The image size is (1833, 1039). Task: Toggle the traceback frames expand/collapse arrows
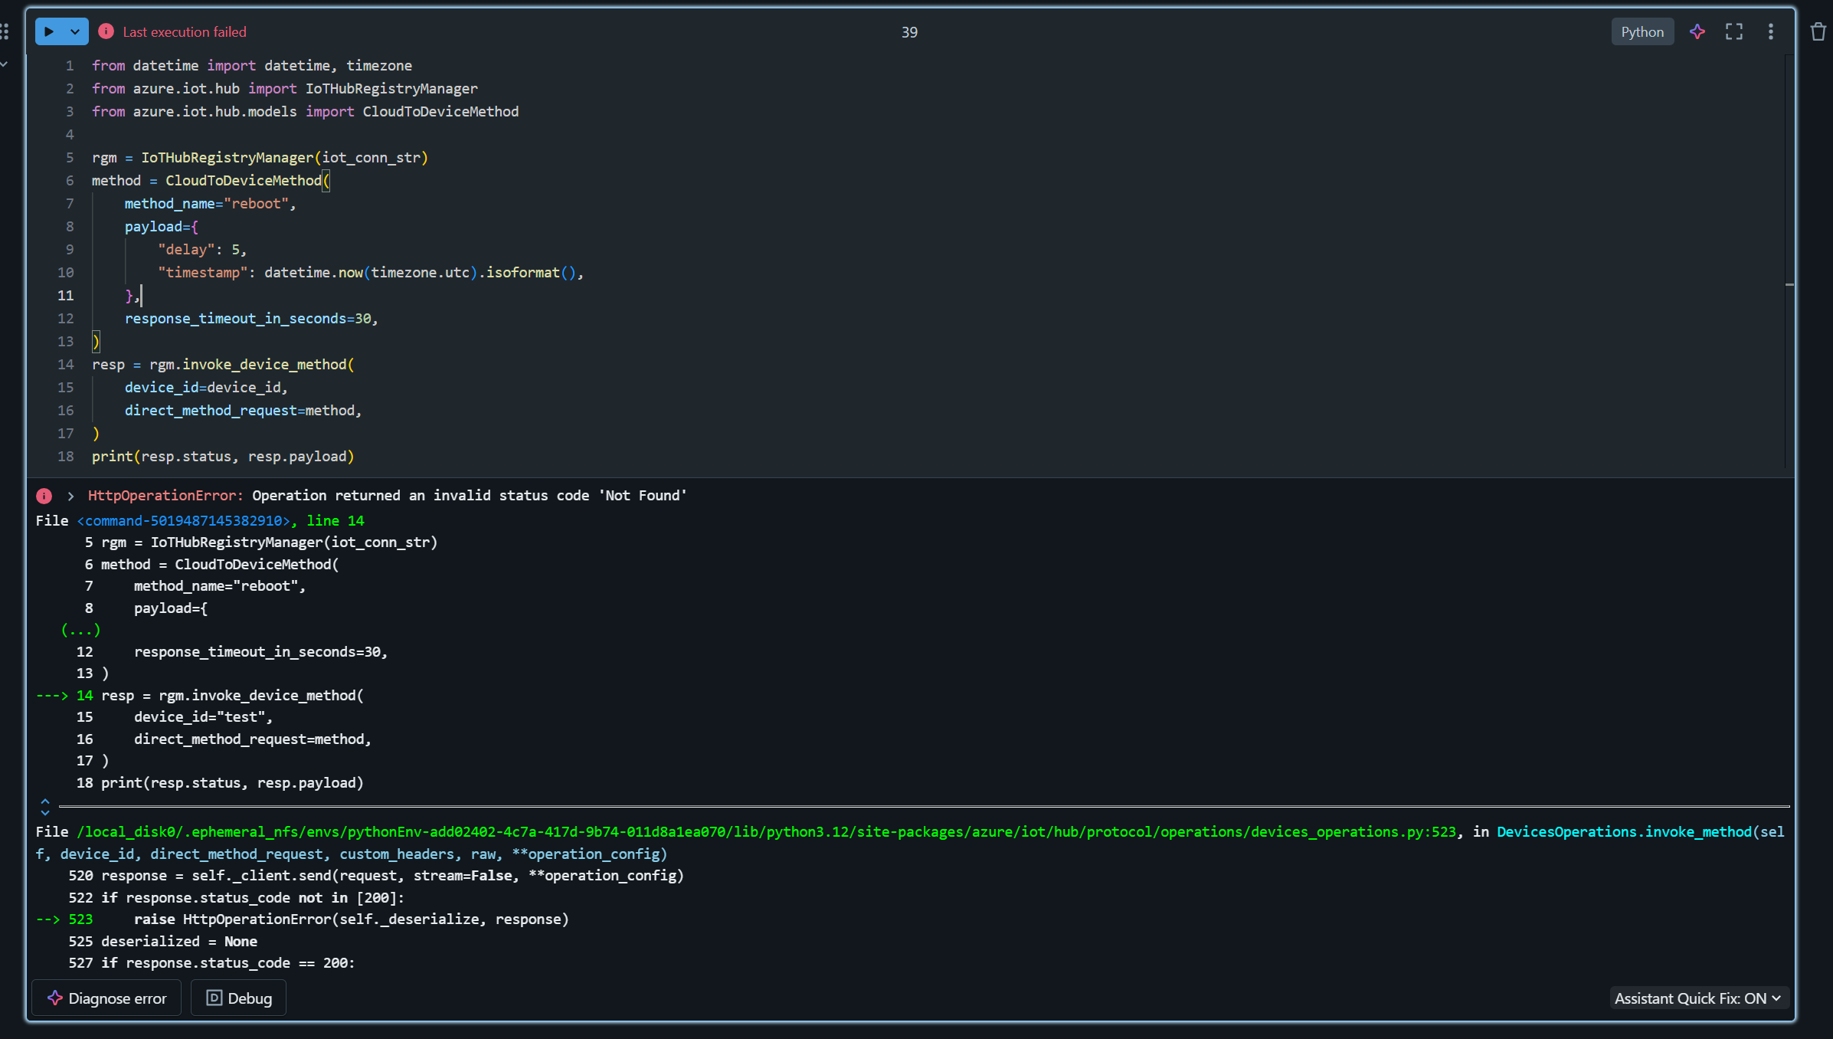44,806
